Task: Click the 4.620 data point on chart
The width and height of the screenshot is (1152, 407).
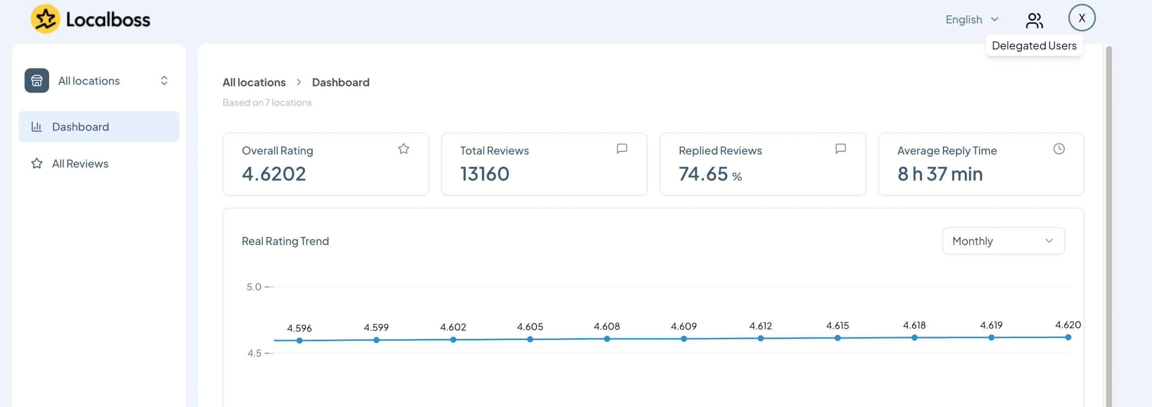Action: [1068, 337]
